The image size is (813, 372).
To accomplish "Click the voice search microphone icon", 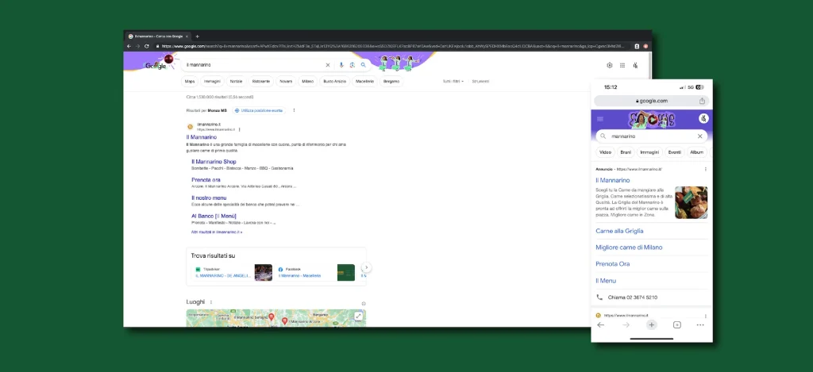I will (341, 65).
